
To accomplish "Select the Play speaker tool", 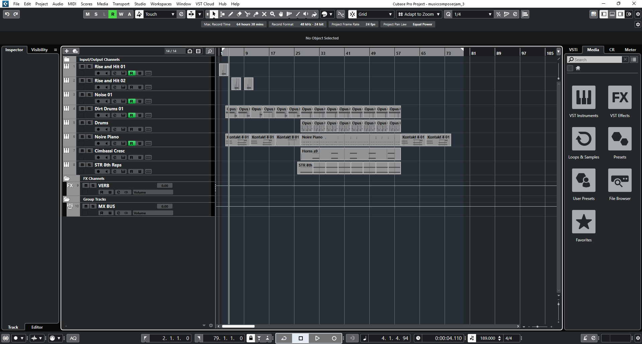I will point(306,14).
